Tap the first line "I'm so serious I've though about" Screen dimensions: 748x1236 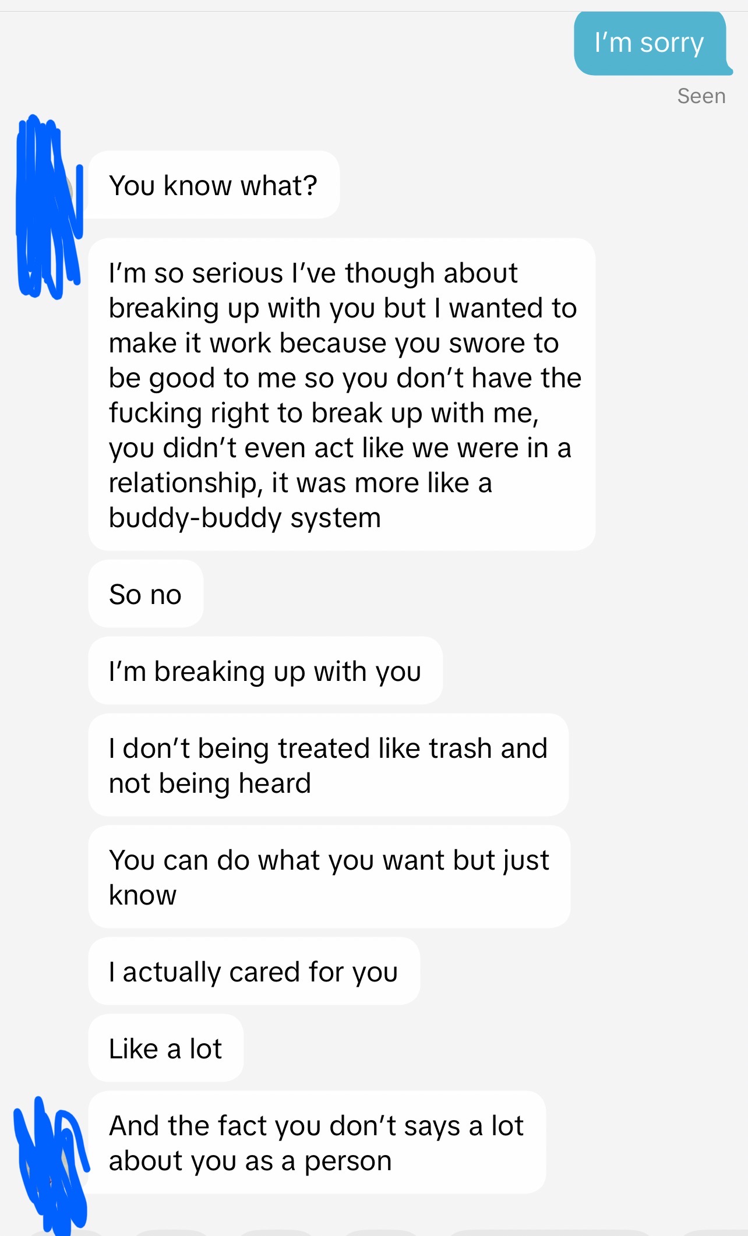pos(313,273)
